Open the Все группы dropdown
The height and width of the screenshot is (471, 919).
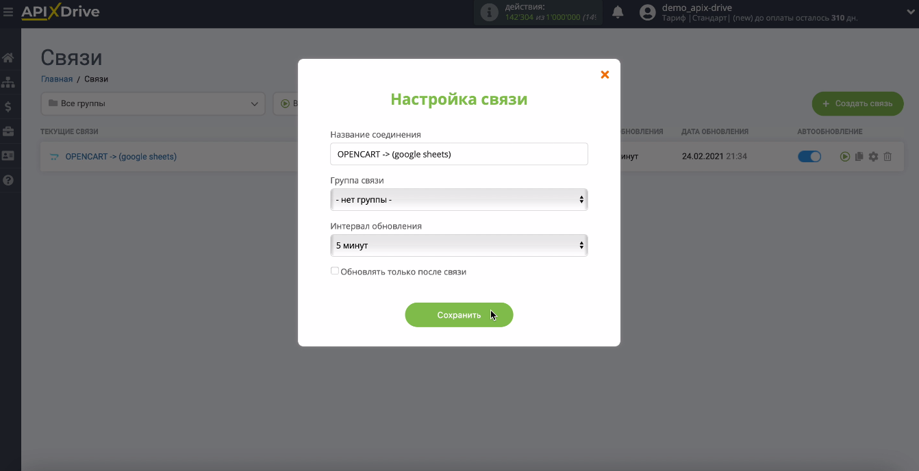click(153, 104)
